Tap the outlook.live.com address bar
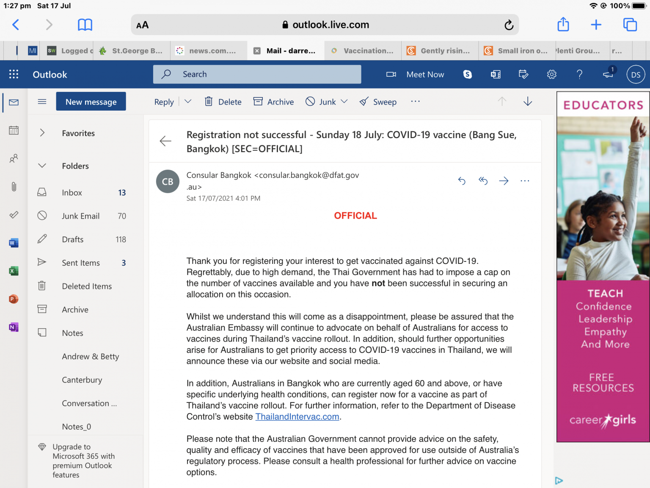 pyautogui.click(x=325, y=25)
